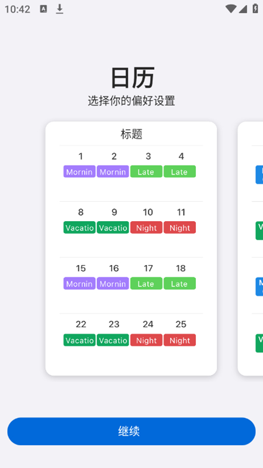This screenshot has height=468, width=263.
Task: Select the partially visible second calendar card
Action: (x=250, y=248)
